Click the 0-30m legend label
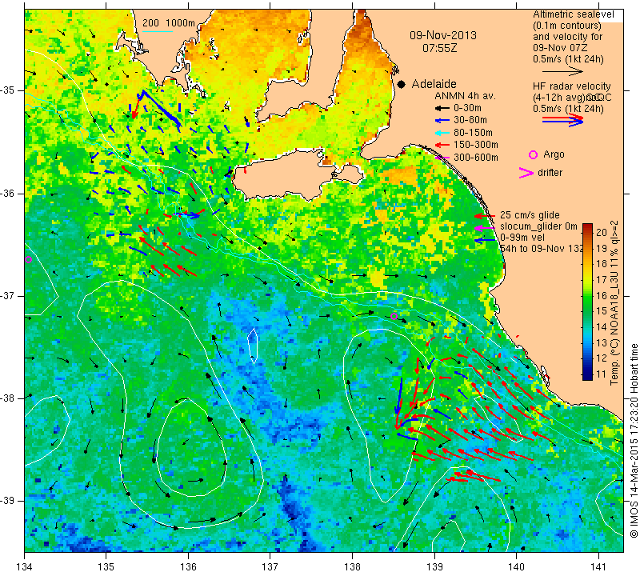The height and width of the screenshot is (576, 640). (467, 108)
